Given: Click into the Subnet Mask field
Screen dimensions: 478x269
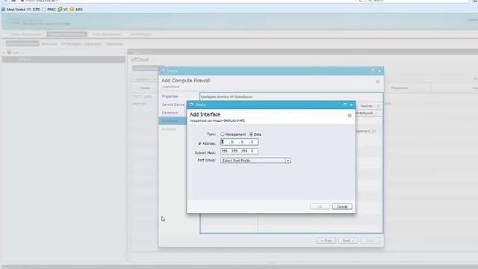Looking at the screenshot, I should tap(239, 151).
